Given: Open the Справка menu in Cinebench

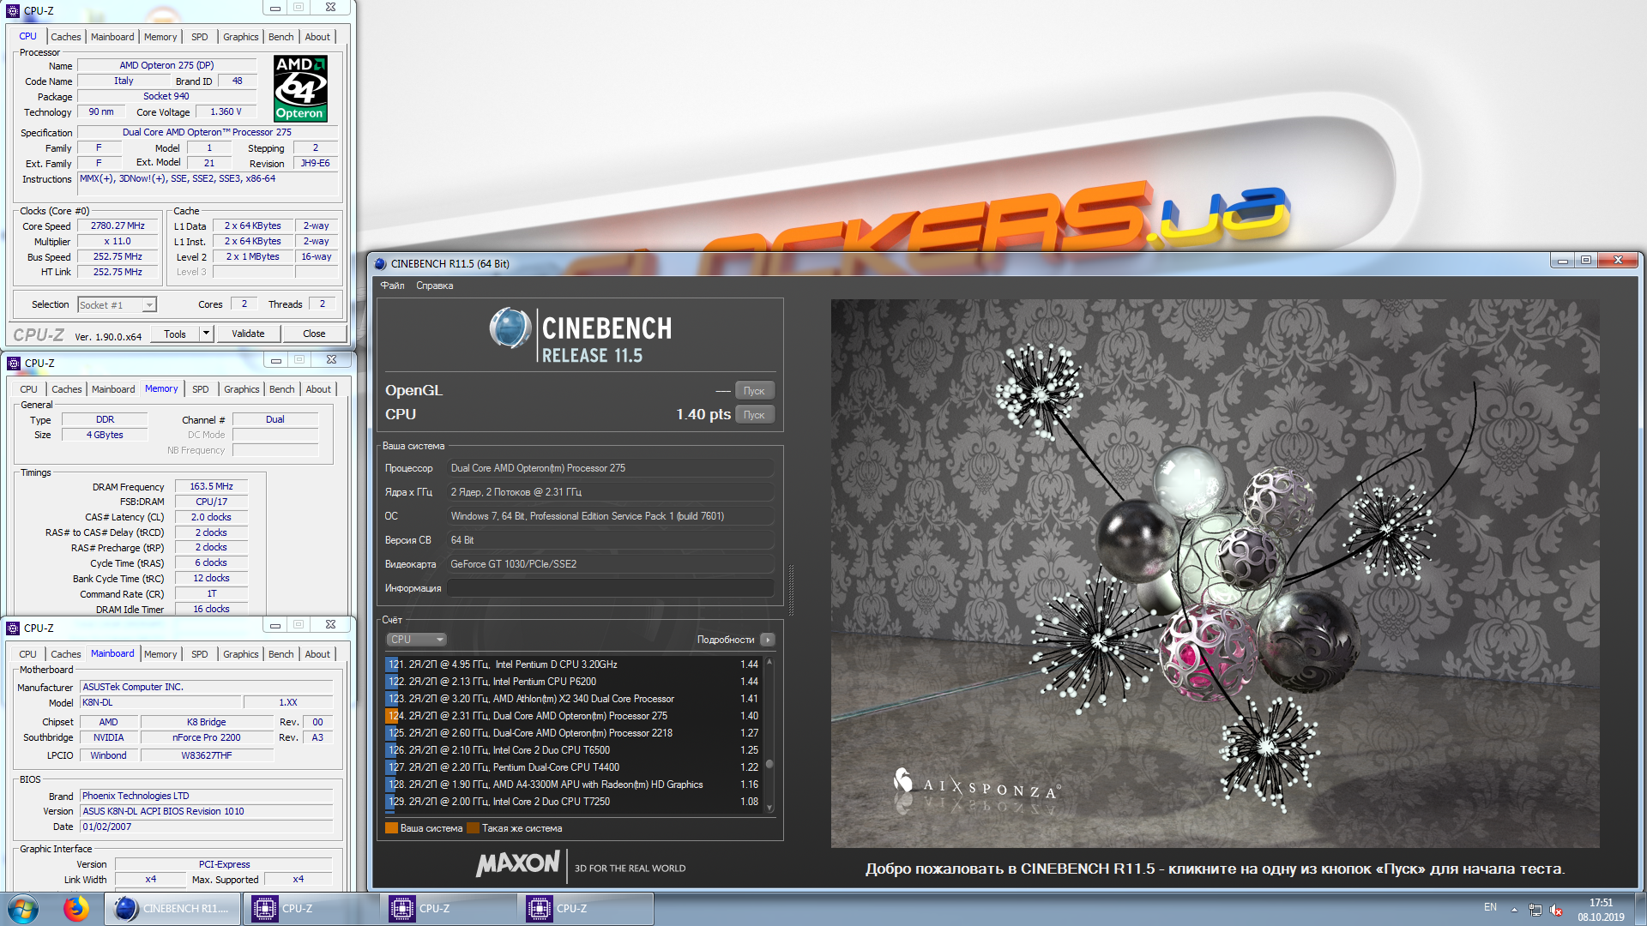Looking at the screenshot, I should tap(435, 286).
